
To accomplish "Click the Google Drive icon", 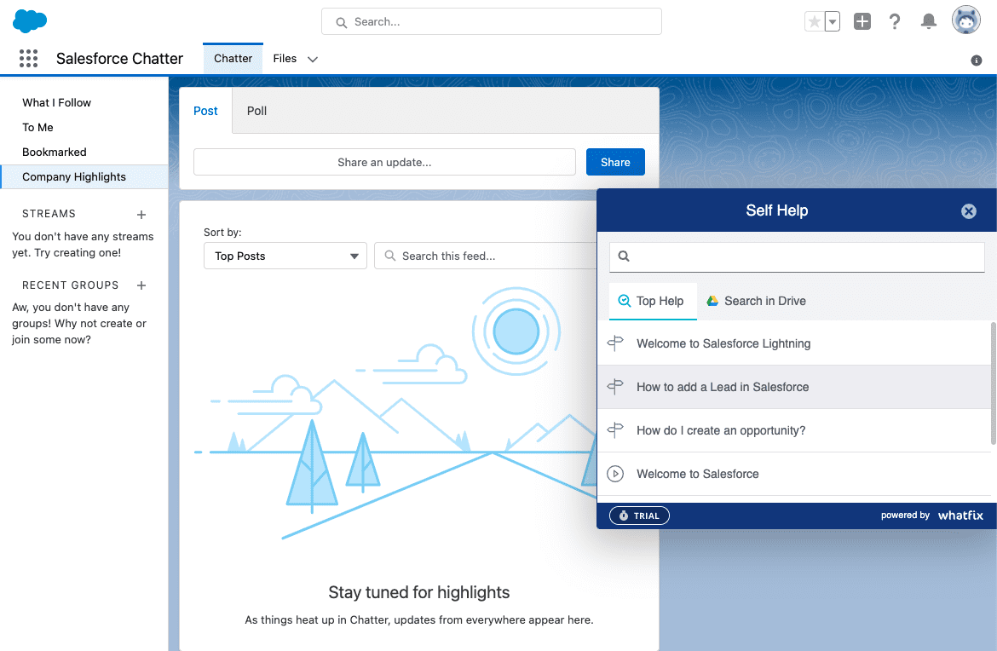I will point(712,301).
